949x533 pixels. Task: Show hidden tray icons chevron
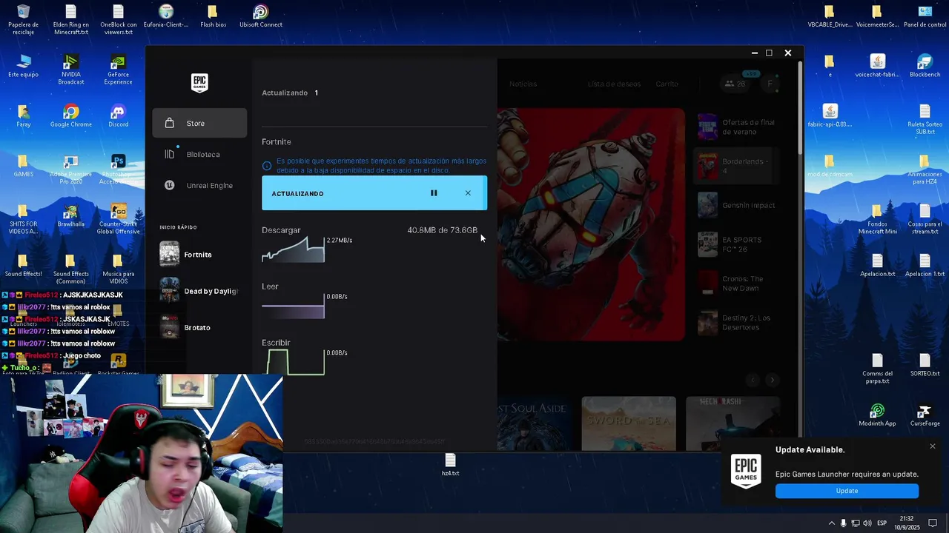(x=831, y=523)
